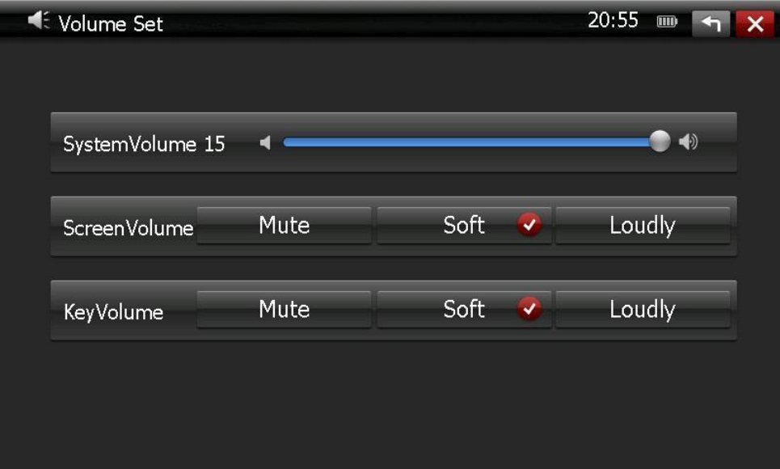
Task: Set ScreenVolume to Mute
Action: click(x=284, y=226)
